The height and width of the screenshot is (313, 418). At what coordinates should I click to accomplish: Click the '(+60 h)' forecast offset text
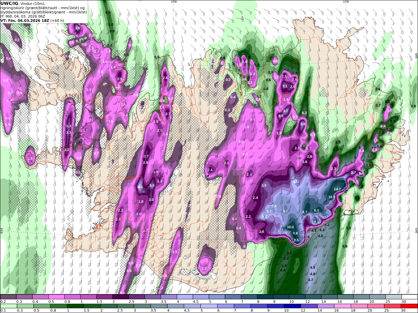[x=57, y=20]
